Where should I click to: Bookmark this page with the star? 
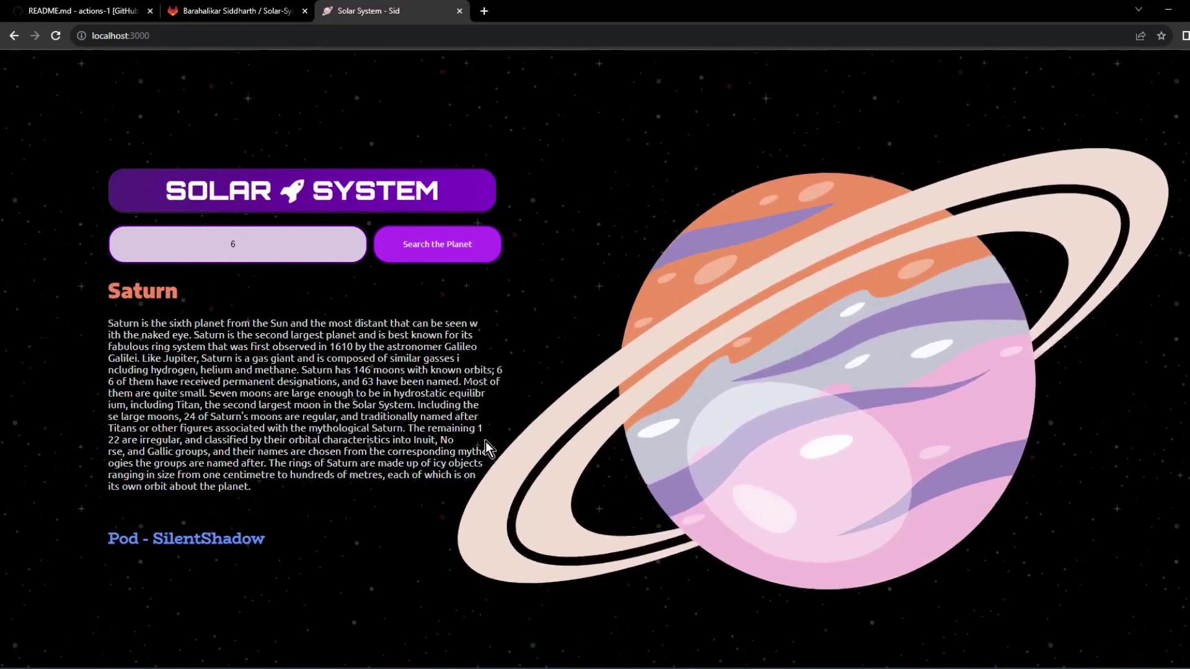tap(1161, 36)
